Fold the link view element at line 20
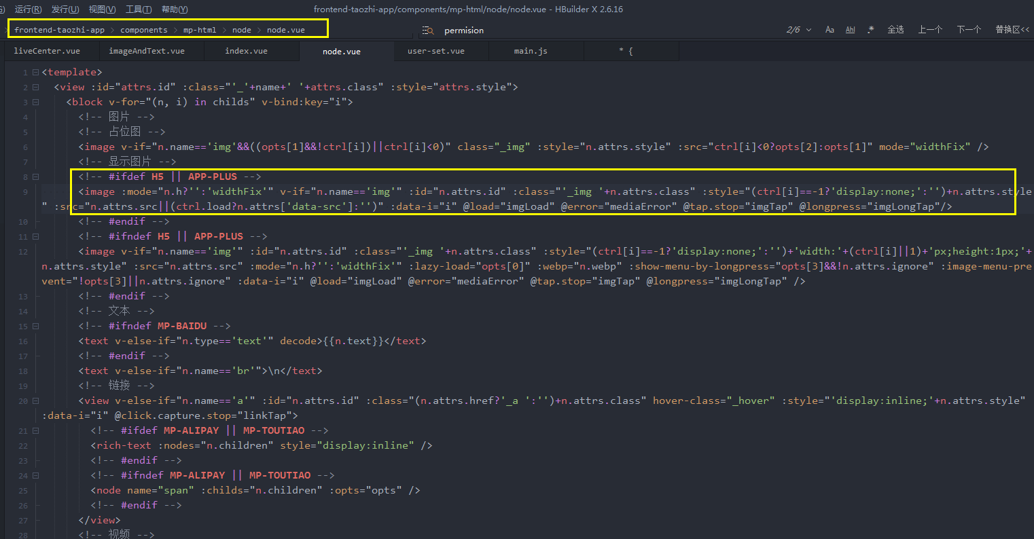This screenshot has width=1034, height=539. pos(35,401)
